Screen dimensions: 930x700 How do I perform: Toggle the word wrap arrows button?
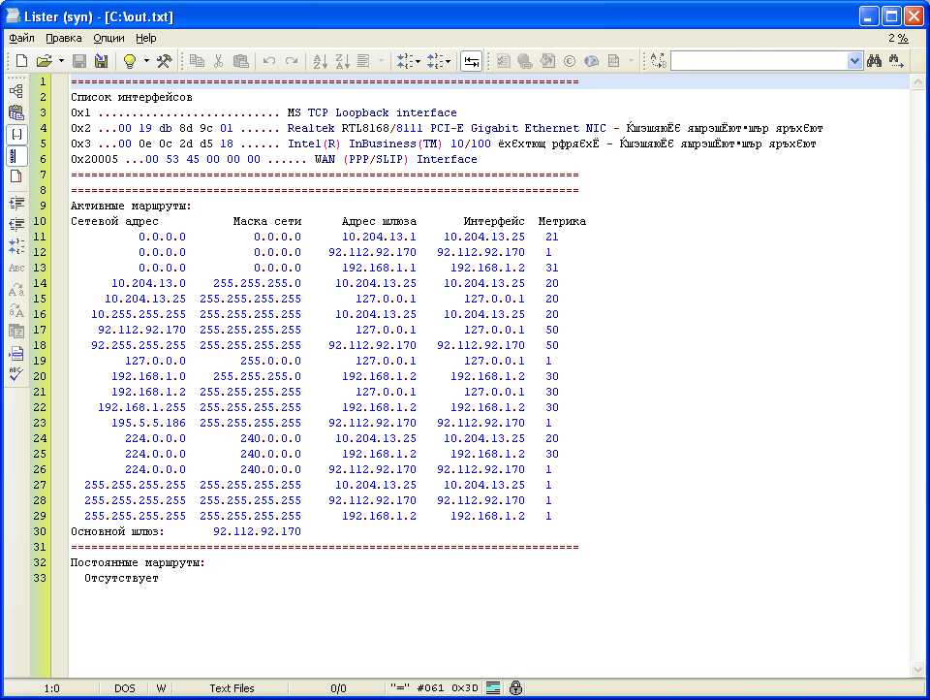point(472,61)
